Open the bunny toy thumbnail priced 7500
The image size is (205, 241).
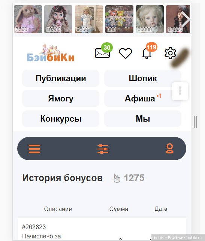pyautogui.click(x=28, y=19)
